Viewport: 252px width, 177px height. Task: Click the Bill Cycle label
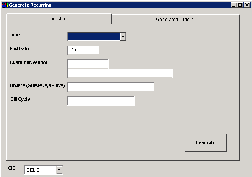point(20,99)
